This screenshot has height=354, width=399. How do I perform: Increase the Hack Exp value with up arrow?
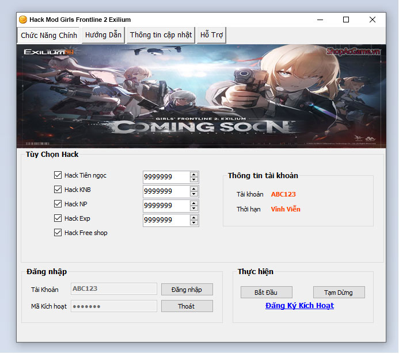194,218
